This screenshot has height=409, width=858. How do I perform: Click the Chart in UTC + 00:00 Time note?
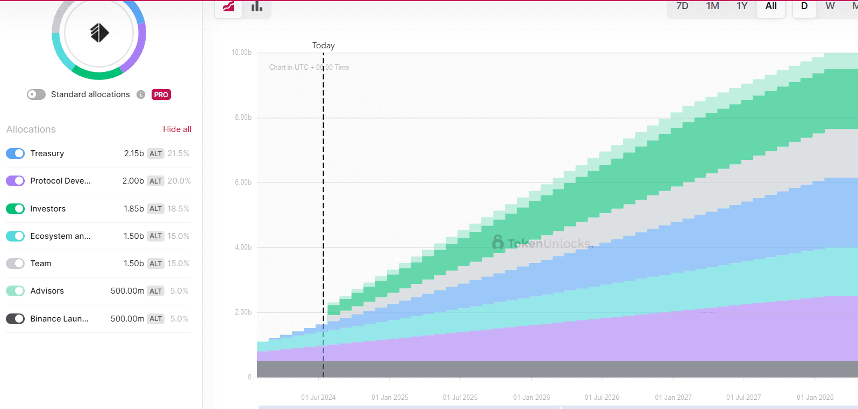click(x=309, y=68)
